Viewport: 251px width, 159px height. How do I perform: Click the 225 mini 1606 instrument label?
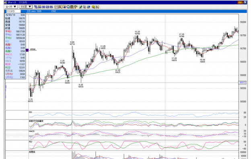coord(34,11)
